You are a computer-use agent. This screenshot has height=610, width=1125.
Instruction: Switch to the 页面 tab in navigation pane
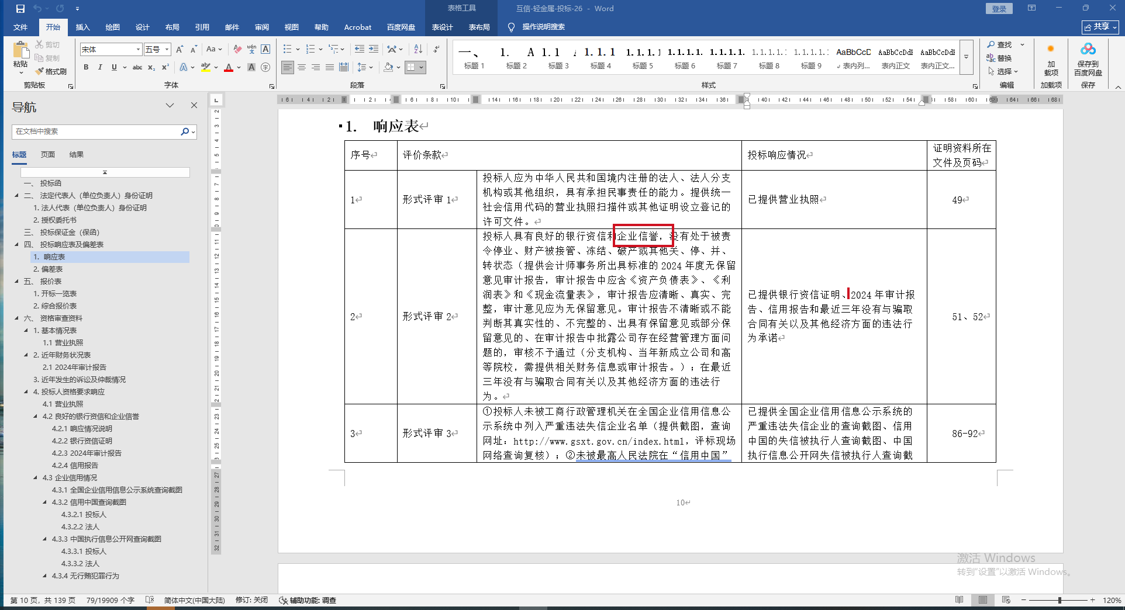(x=48, y=155)
